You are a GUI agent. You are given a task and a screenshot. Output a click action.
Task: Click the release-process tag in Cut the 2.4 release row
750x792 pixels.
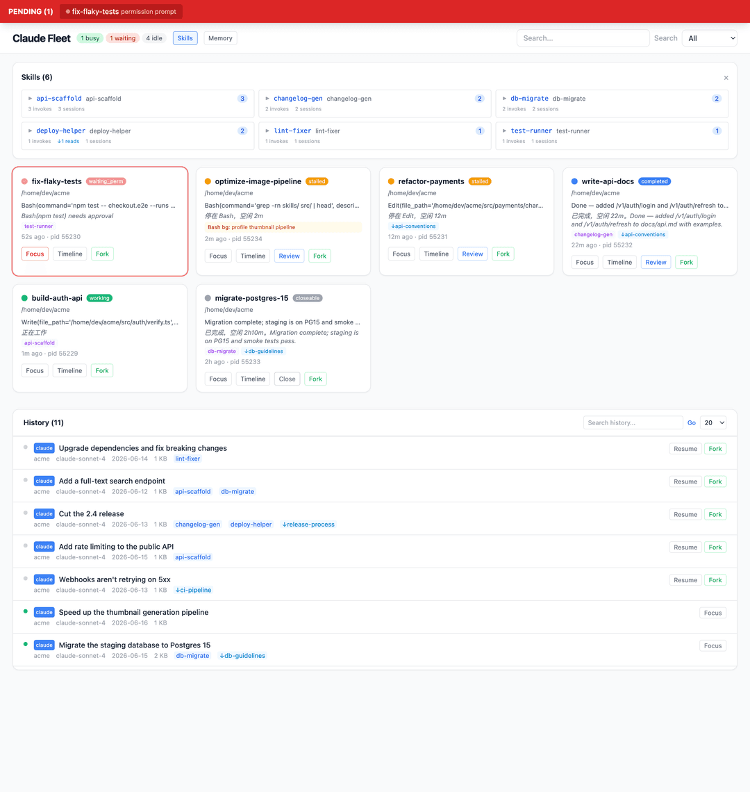pyautogui.click(x=308, y=525)
